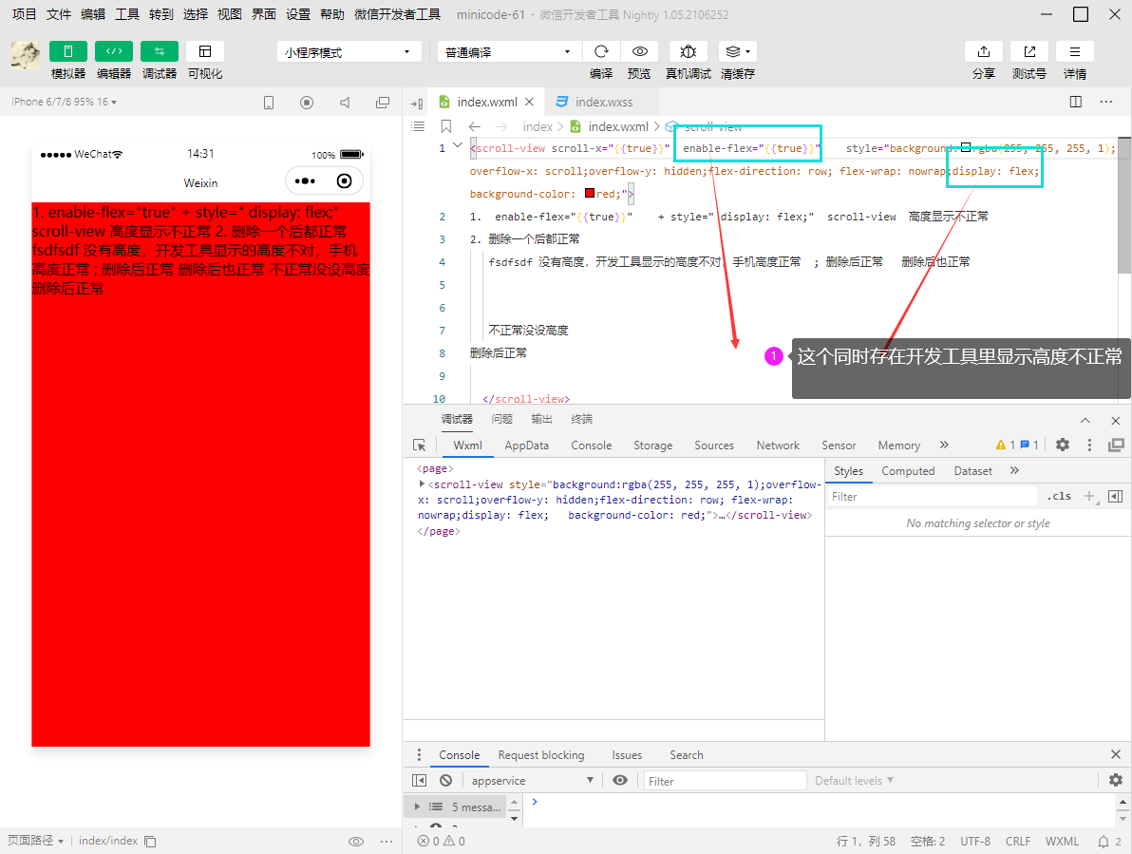Clear the cache with the 清缓存 icon

734,50
